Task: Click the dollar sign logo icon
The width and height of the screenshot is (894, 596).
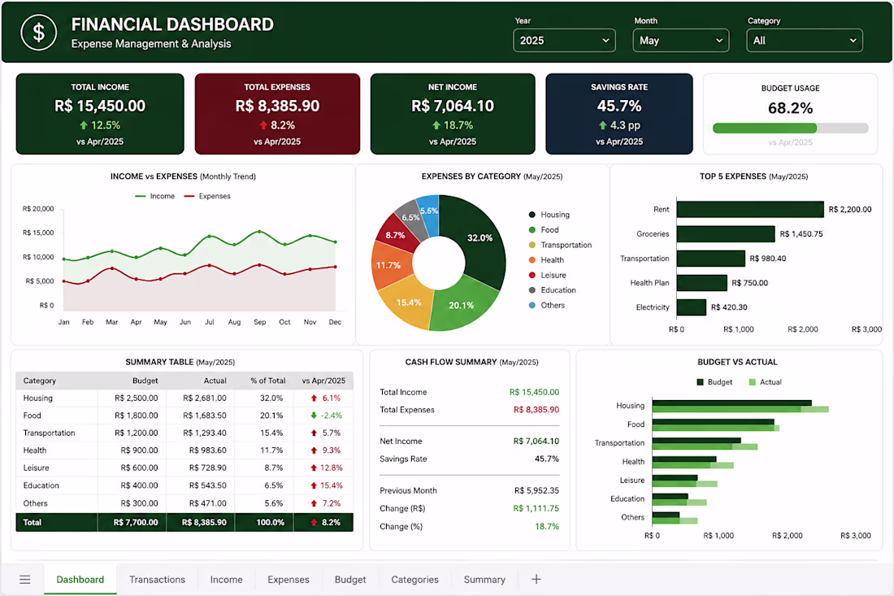Action: [x=39, y=33]
